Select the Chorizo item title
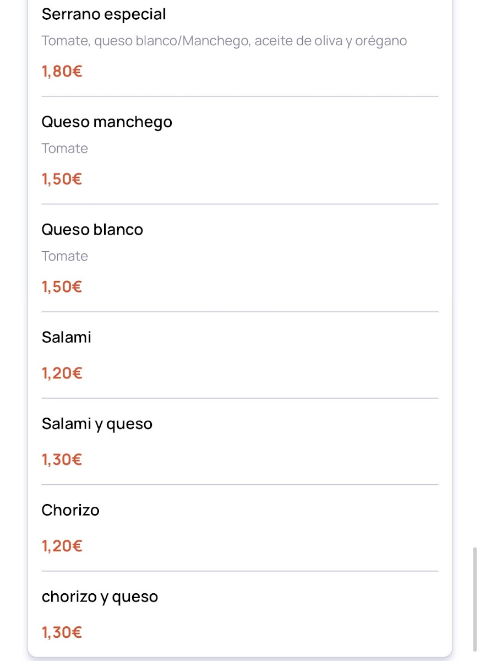The height and width of the screenshot is (661, 480). pyautogui.click(x=70, y=510)
